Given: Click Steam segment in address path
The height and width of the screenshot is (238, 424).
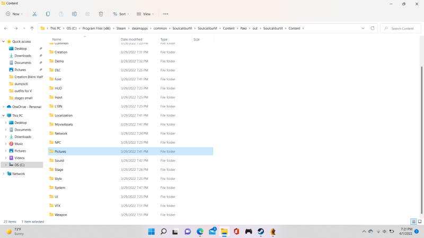Looking at the screenshot, I should pos(121,29).
